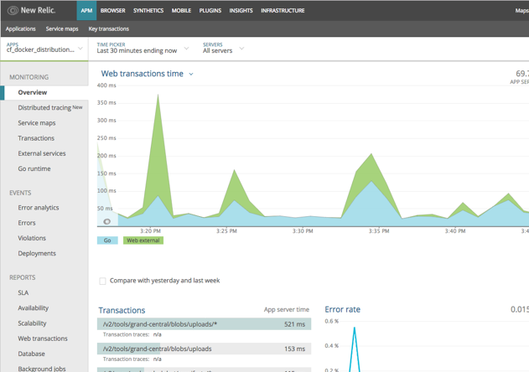Click the REPORTS section header
Screen dimensions: 529x372
coord(23,277)
